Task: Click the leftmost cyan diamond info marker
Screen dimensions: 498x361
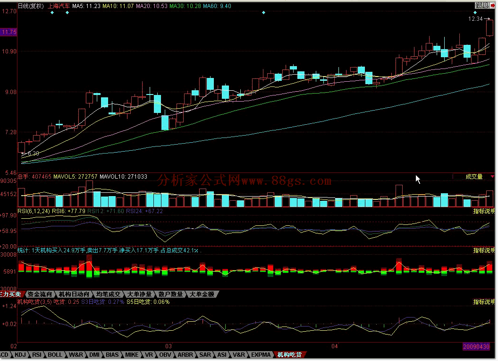Action: click(52, 13)
